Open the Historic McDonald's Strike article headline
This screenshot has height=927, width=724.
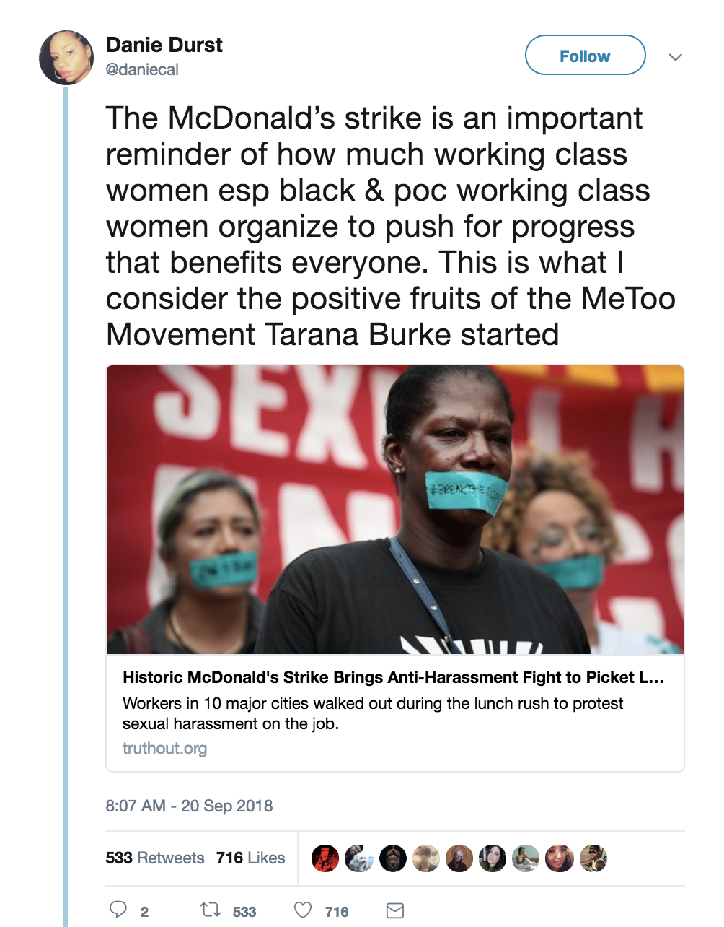(393, 677)
